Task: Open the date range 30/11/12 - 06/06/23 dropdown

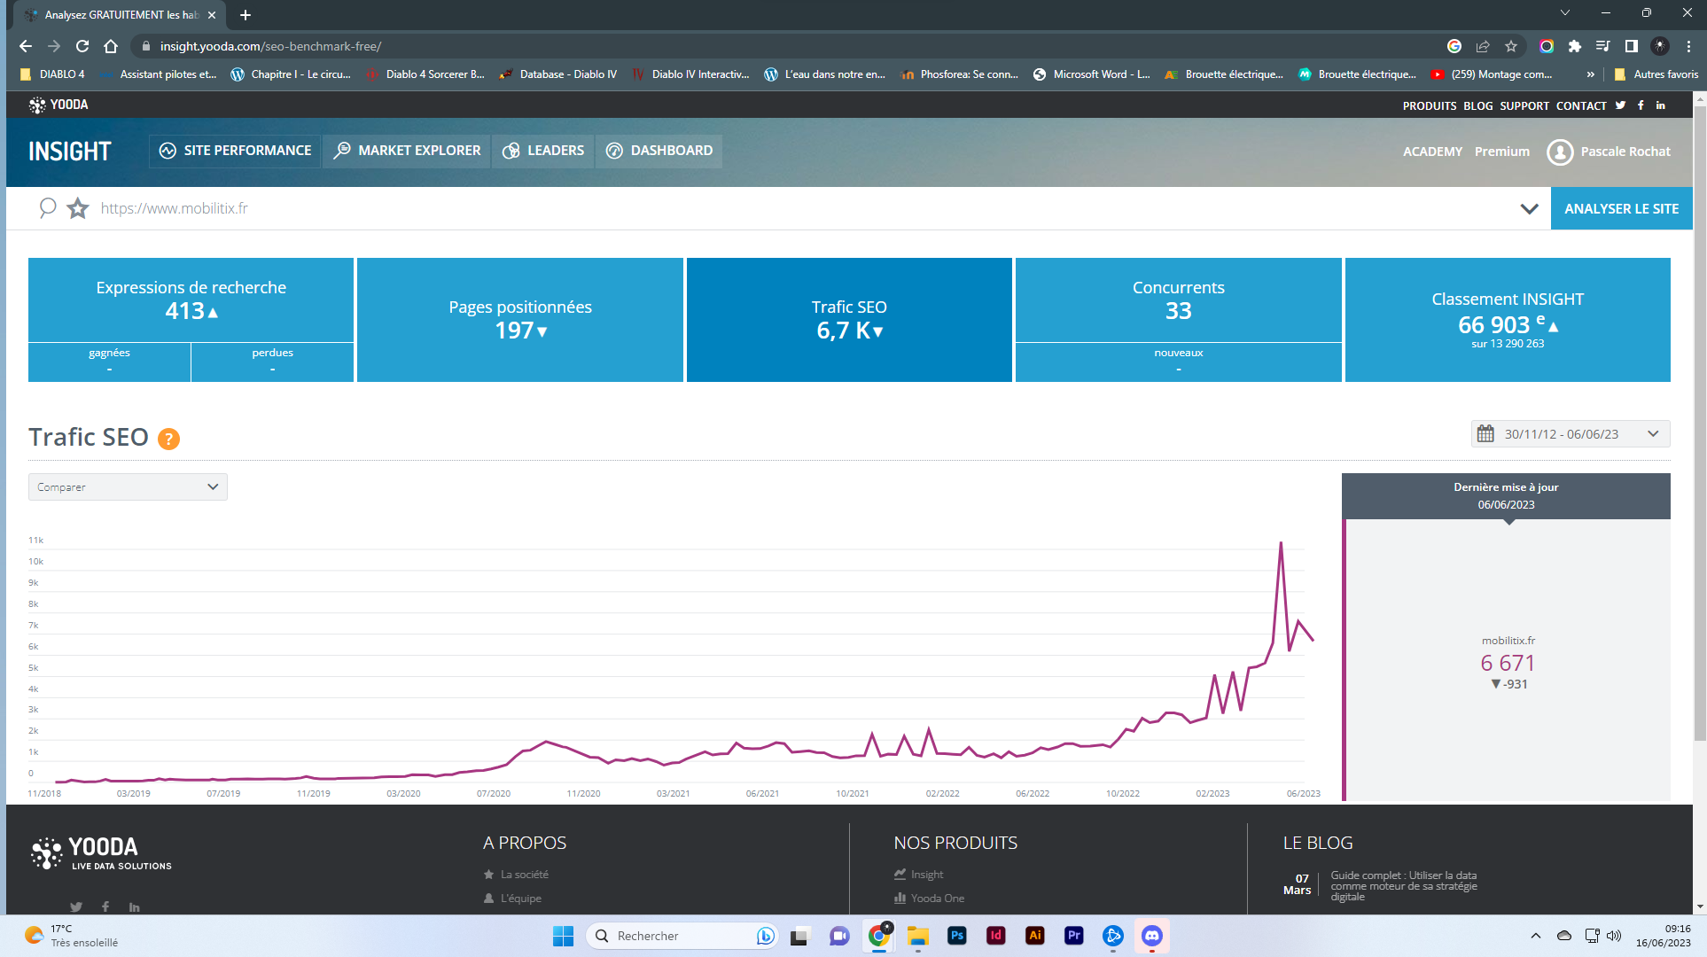Action: coord(1571,434)
